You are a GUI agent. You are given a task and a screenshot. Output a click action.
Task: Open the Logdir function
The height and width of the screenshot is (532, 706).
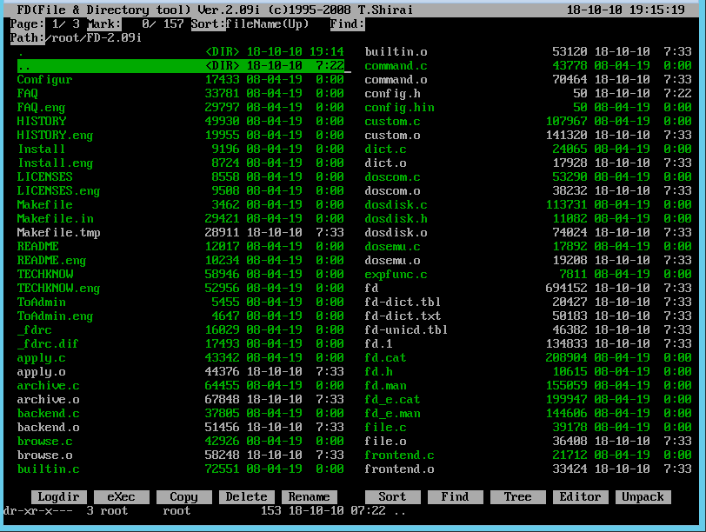[57, 496]
